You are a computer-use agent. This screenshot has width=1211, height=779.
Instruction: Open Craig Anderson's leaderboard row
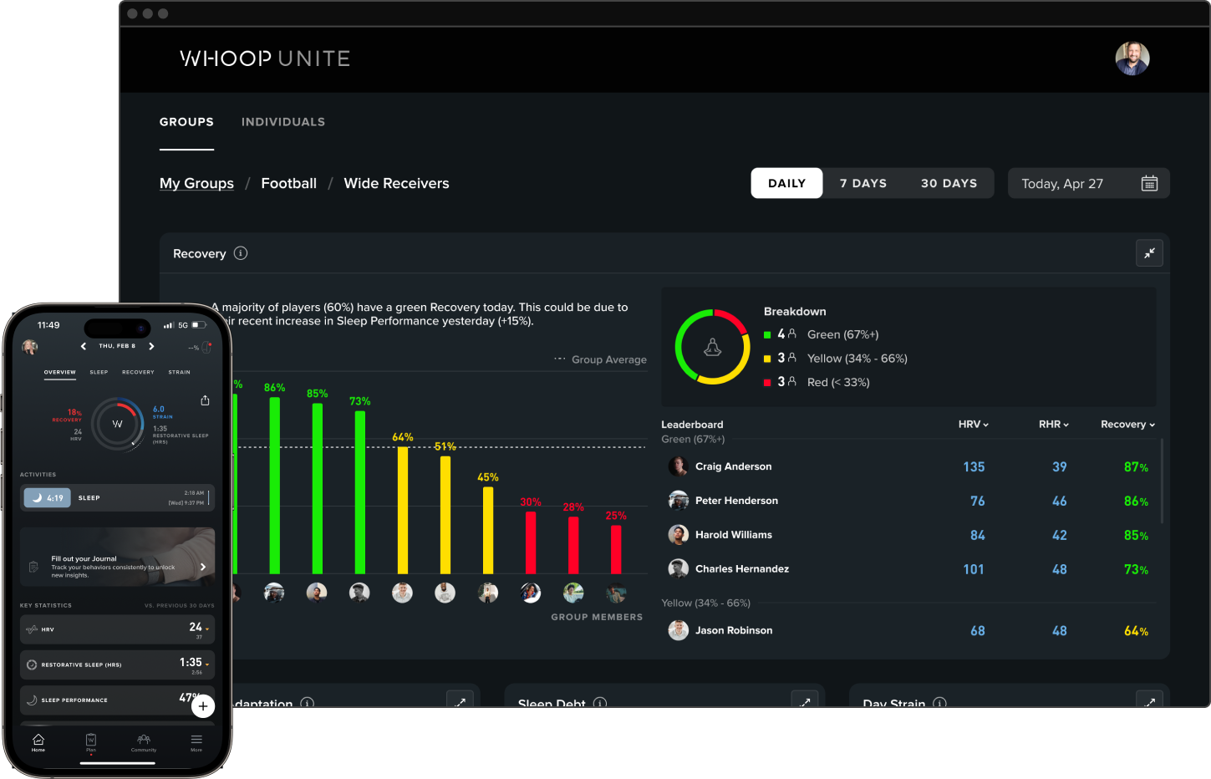[x=908, y=466]
